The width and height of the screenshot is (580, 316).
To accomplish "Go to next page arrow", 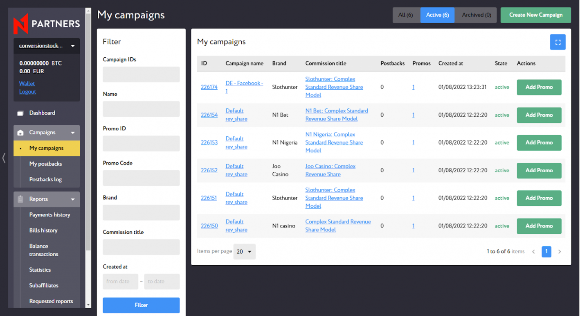I will point(560,252).
